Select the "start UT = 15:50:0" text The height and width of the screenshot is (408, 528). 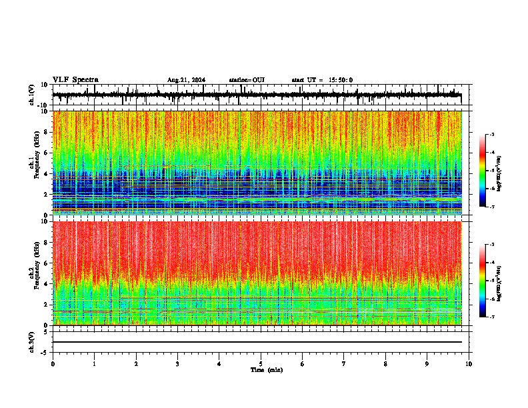coord(322,80)
